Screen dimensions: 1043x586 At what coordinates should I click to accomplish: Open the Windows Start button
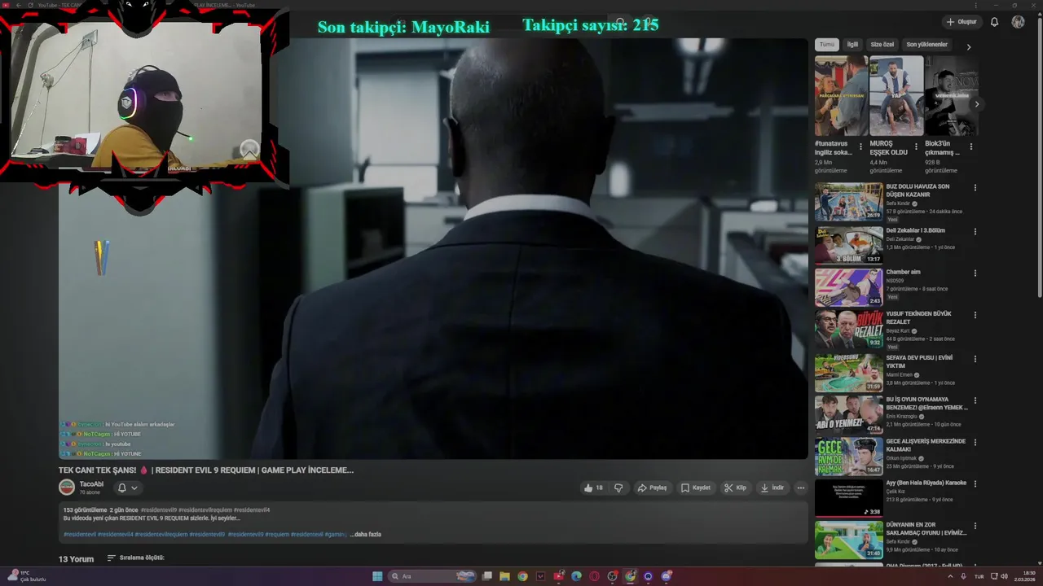pyautogui.click(x=377, y=576)
